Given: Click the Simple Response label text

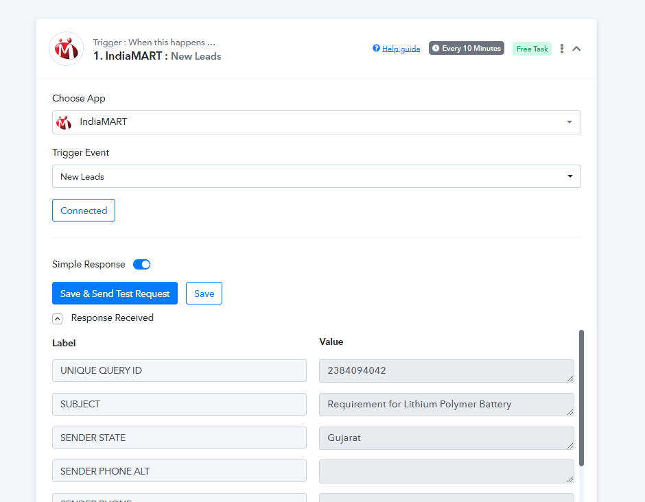Looking at the screenshot, I should point(89,264).
